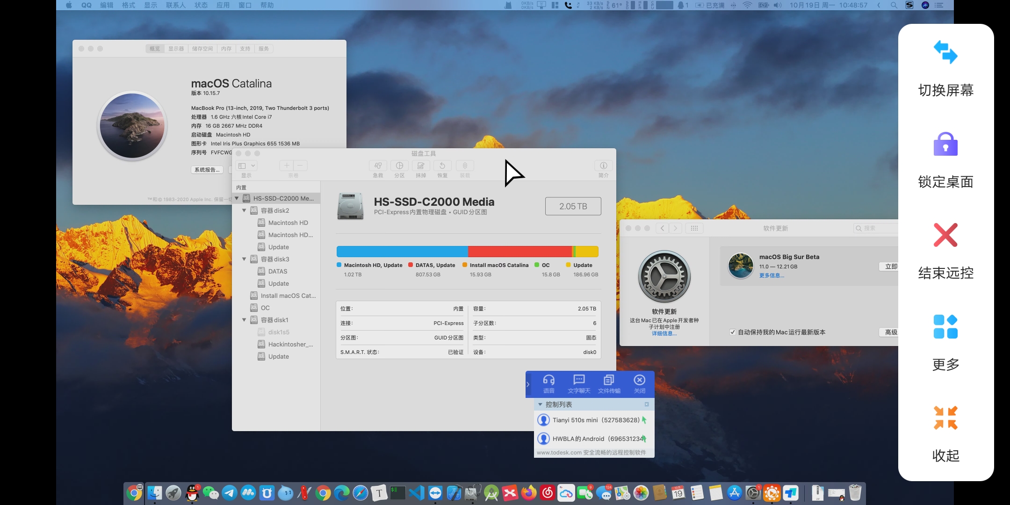Go back in the 软件更新 window
1010x505 pixels.
[x=662, y=228]
